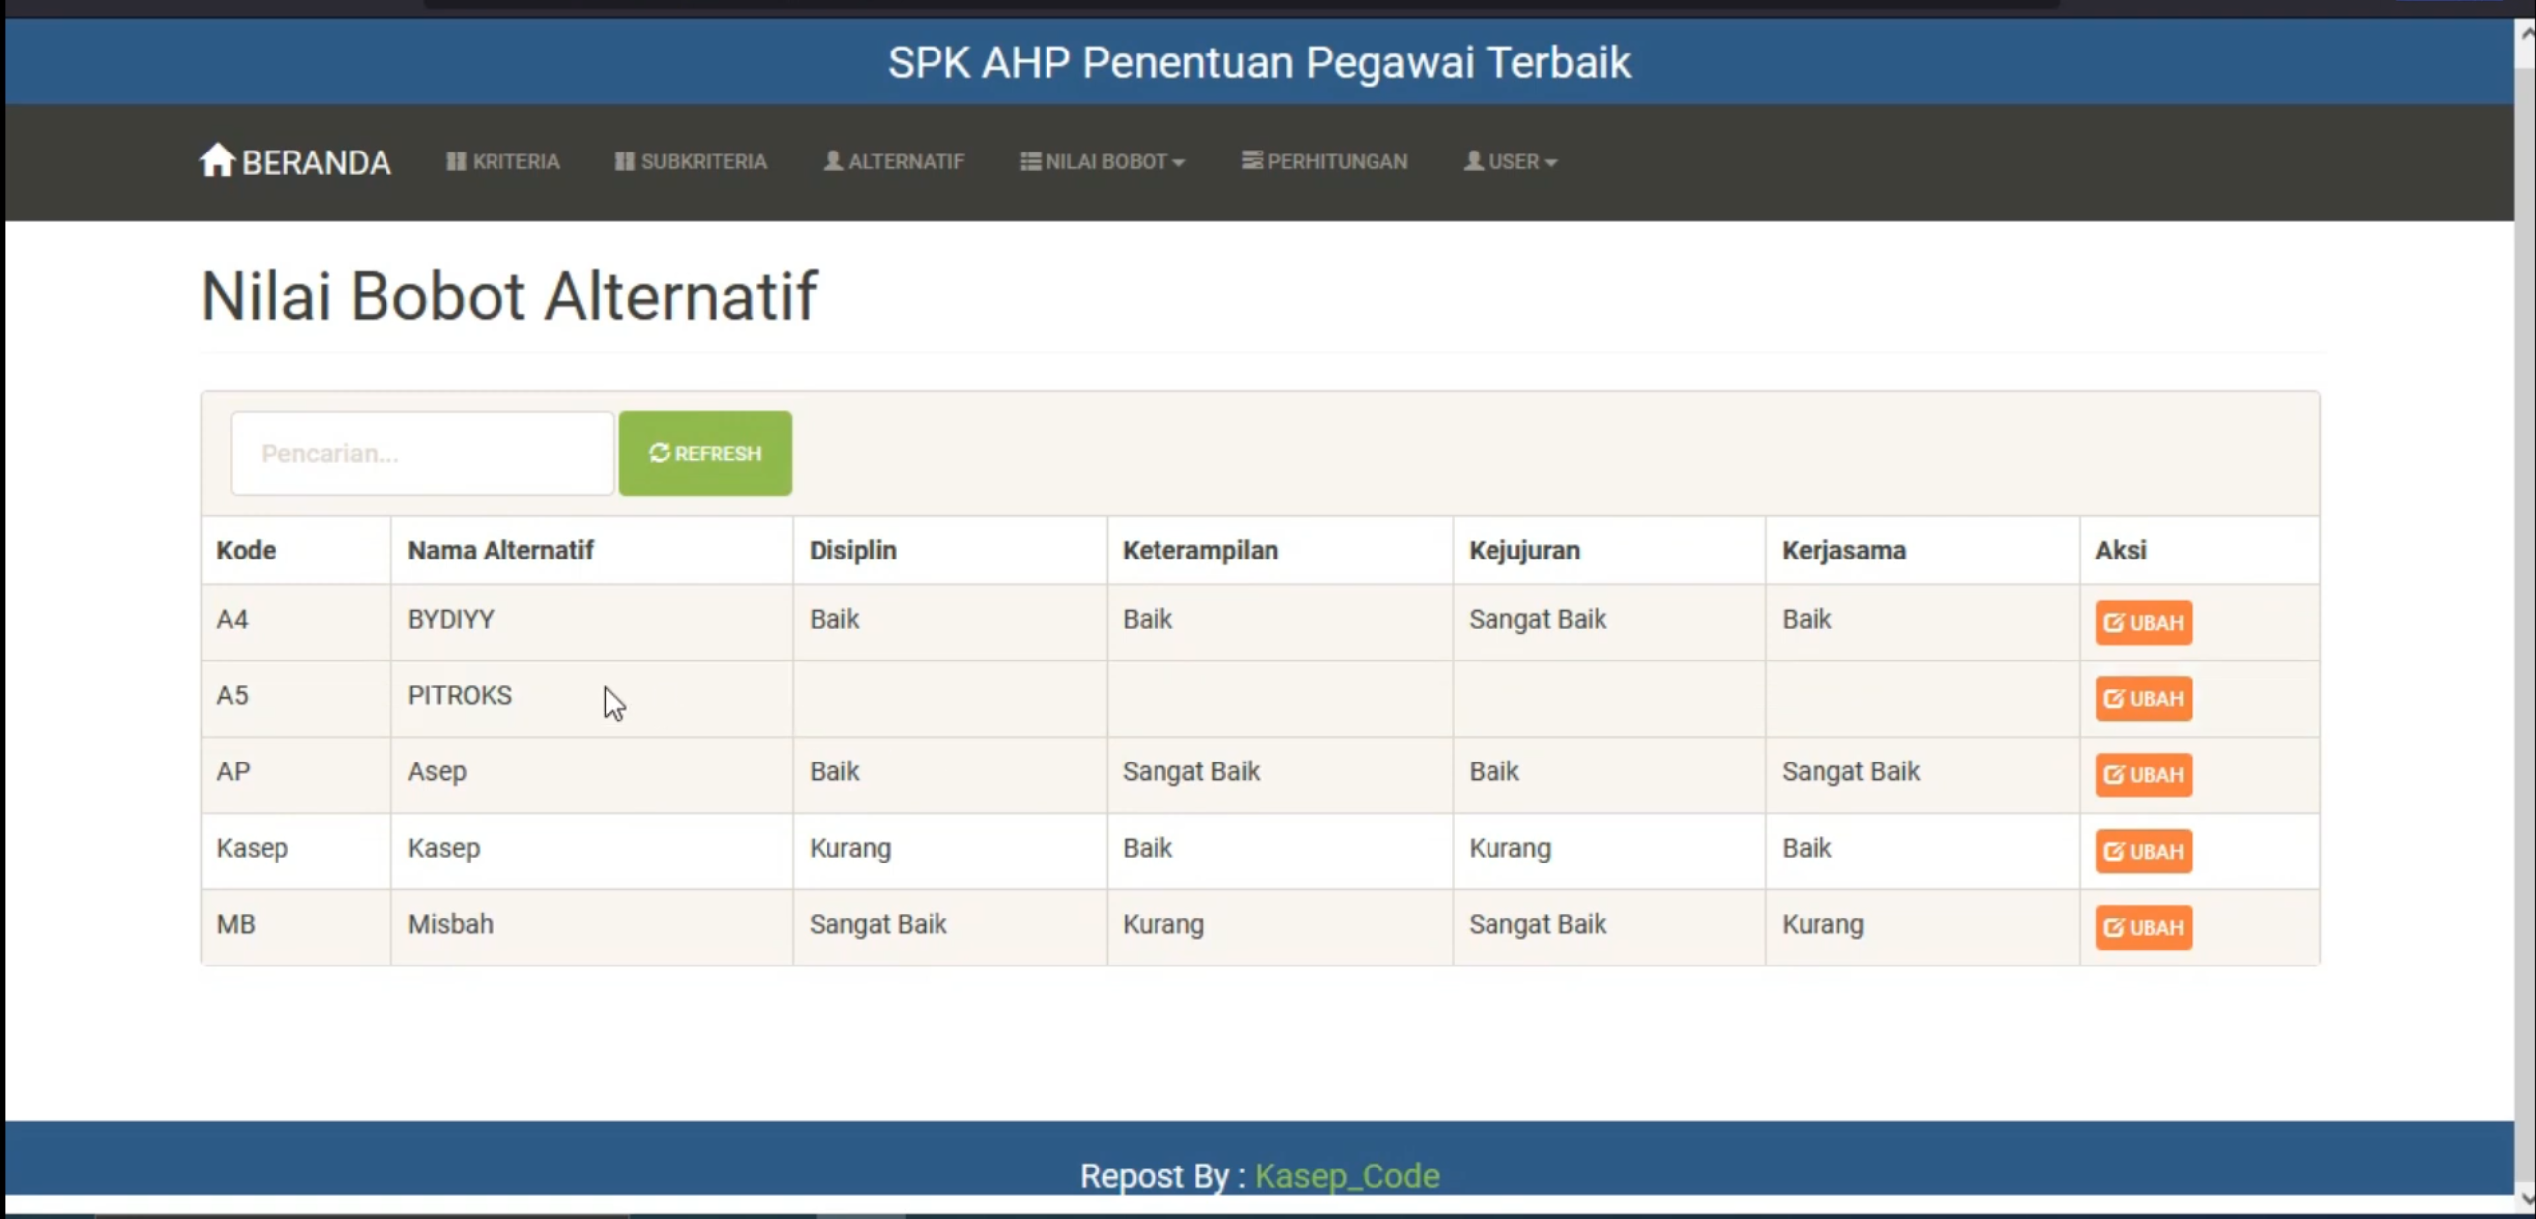Focus the Pencarian search field
Screen dimensions: 2536x1219
click(x=422, y=453)
